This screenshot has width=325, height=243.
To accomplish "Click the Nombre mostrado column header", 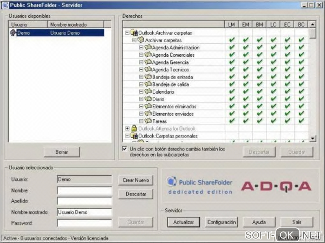I will coord(76,25).
